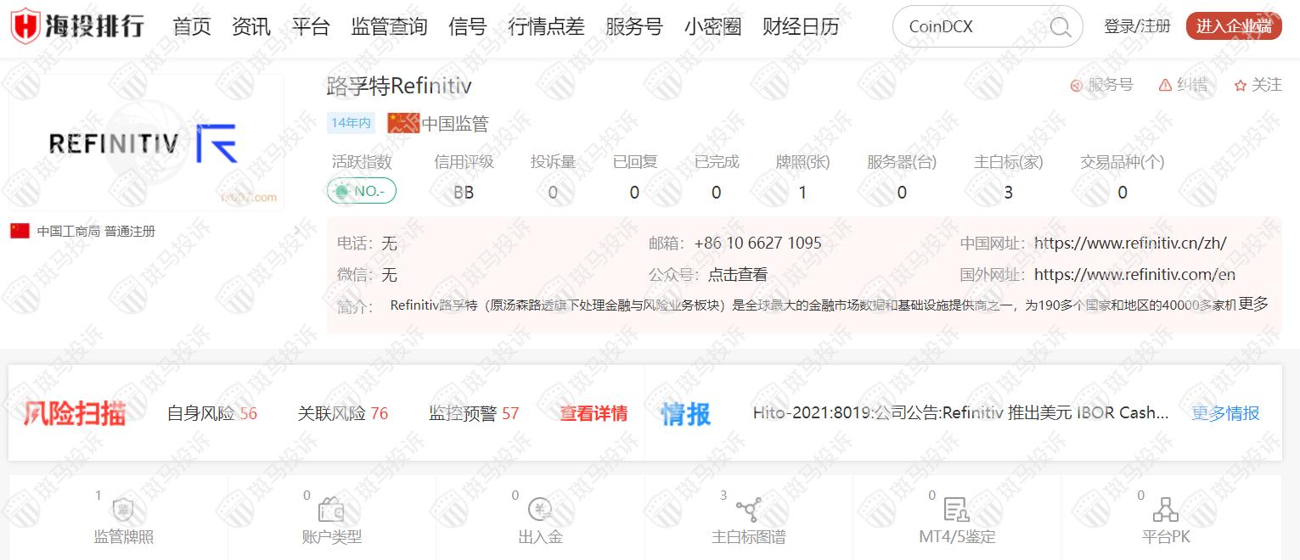Viewport: 1300px width, 560px height.
Task: Report an error via 纠错
Action: point(1183,85)
